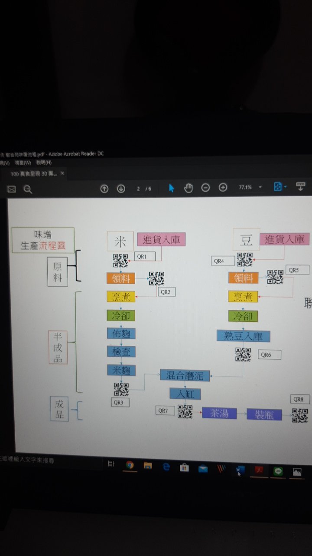Select the arrow selection tool

[x=171, y=188]
